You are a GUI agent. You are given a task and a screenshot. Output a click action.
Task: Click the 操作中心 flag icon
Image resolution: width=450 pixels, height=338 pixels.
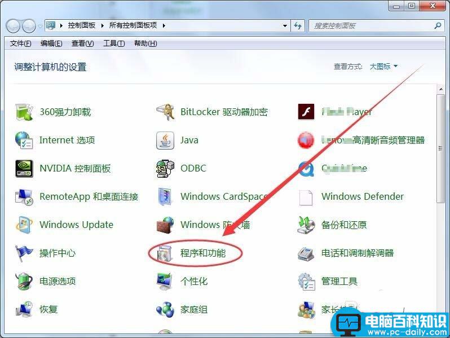(24, 253)
